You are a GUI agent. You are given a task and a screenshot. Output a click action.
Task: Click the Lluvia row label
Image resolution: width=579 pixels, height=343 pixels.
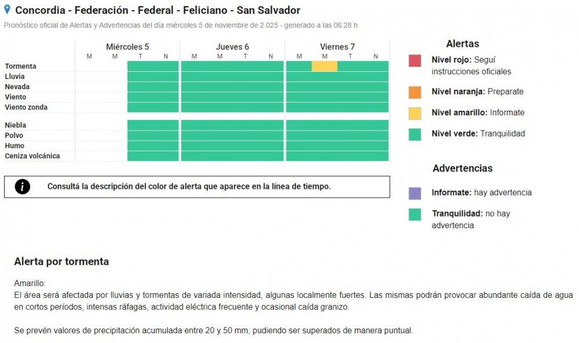tap(15, 76)
